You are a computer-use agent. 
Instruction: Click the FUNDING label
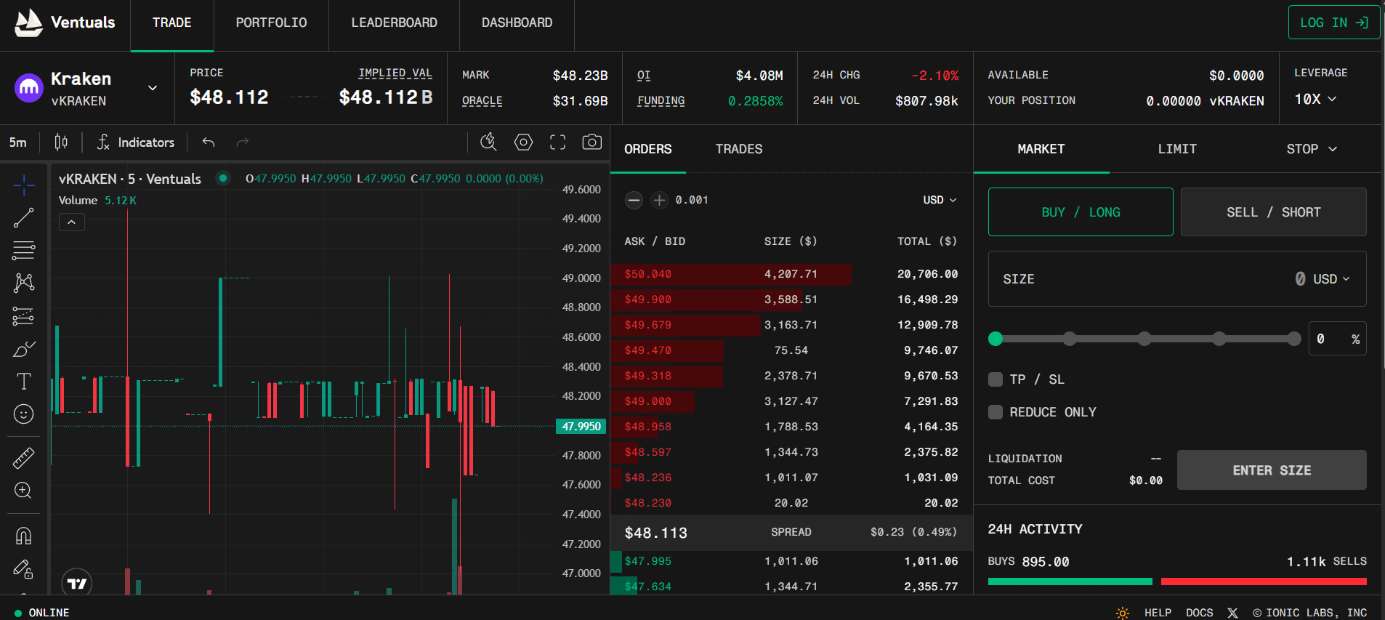[x=661, y=101]
